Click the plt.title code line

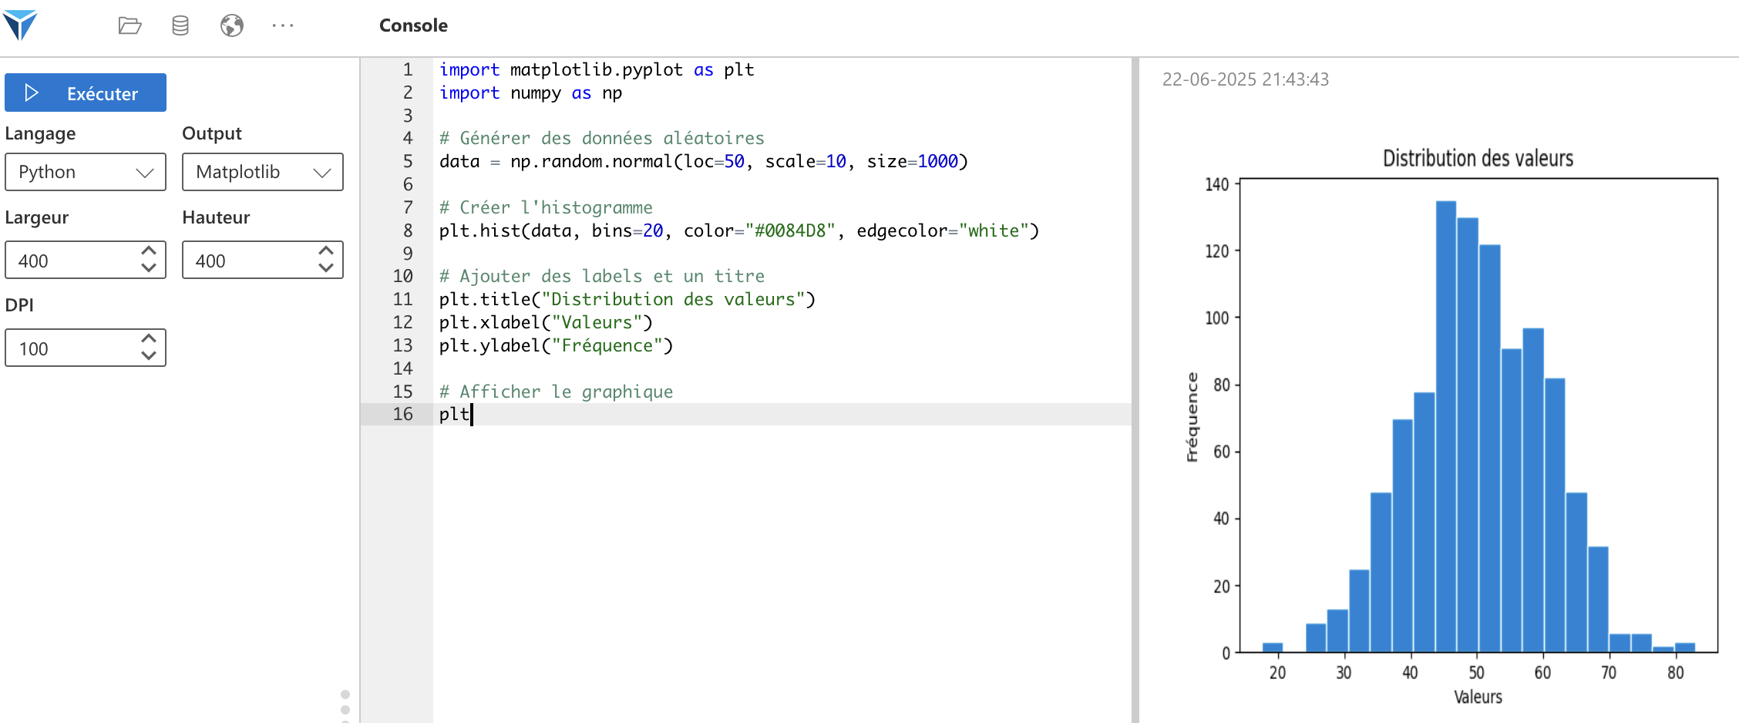coord(627,299)
